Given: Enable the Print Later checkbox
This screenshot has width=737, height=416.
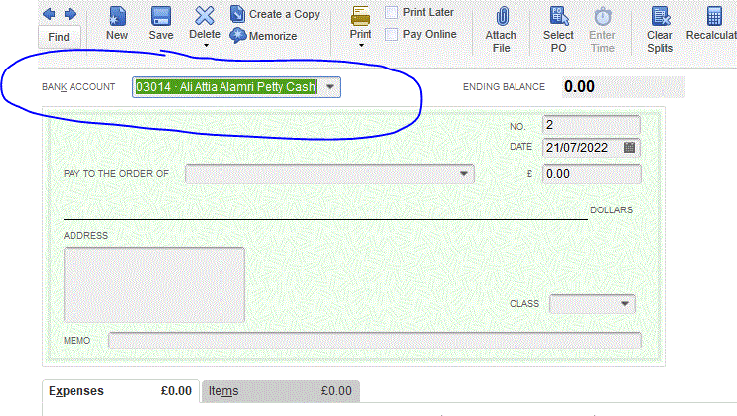Looking at the screenshot, I should coord(391,12).
